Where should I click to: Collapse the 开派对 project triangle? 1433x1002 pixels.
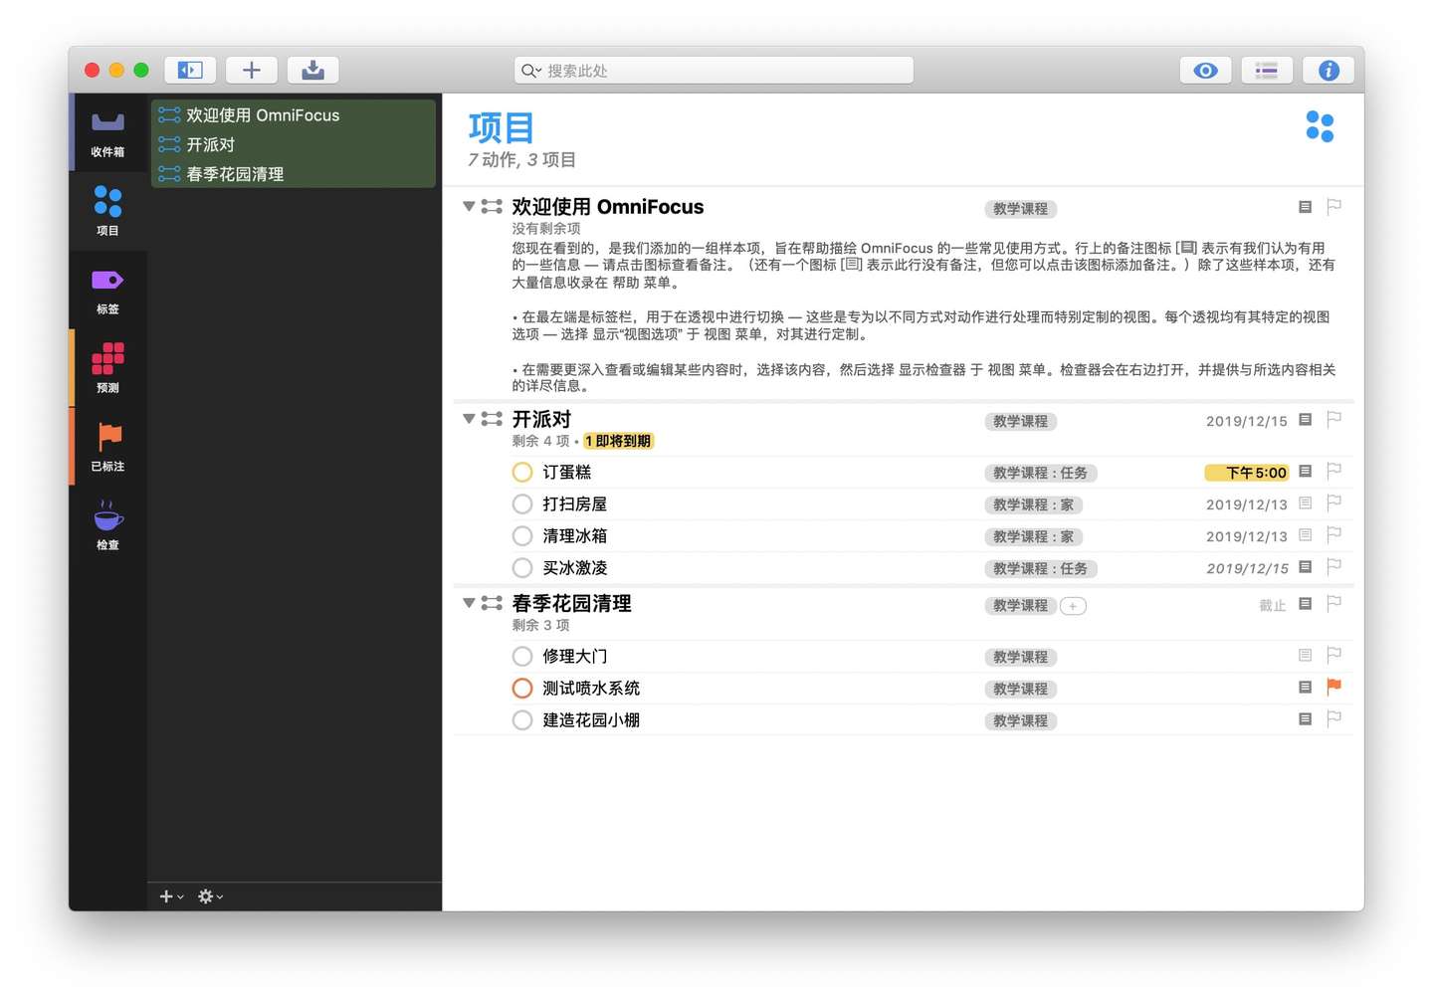coord(469,419)
